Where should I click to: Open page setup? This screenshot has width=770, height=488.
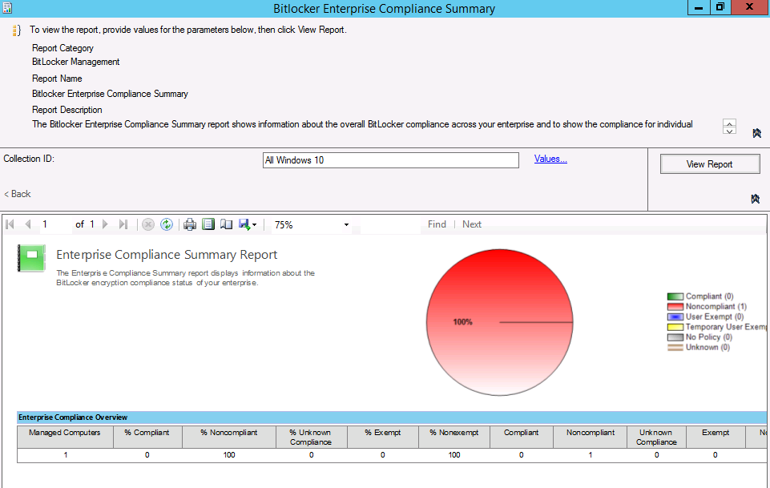point(227,224)
